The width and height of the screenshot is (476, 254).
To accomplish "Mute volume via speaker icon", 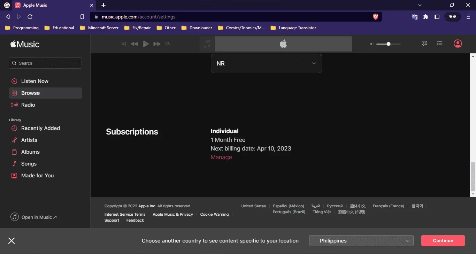I will pos(372,44).
